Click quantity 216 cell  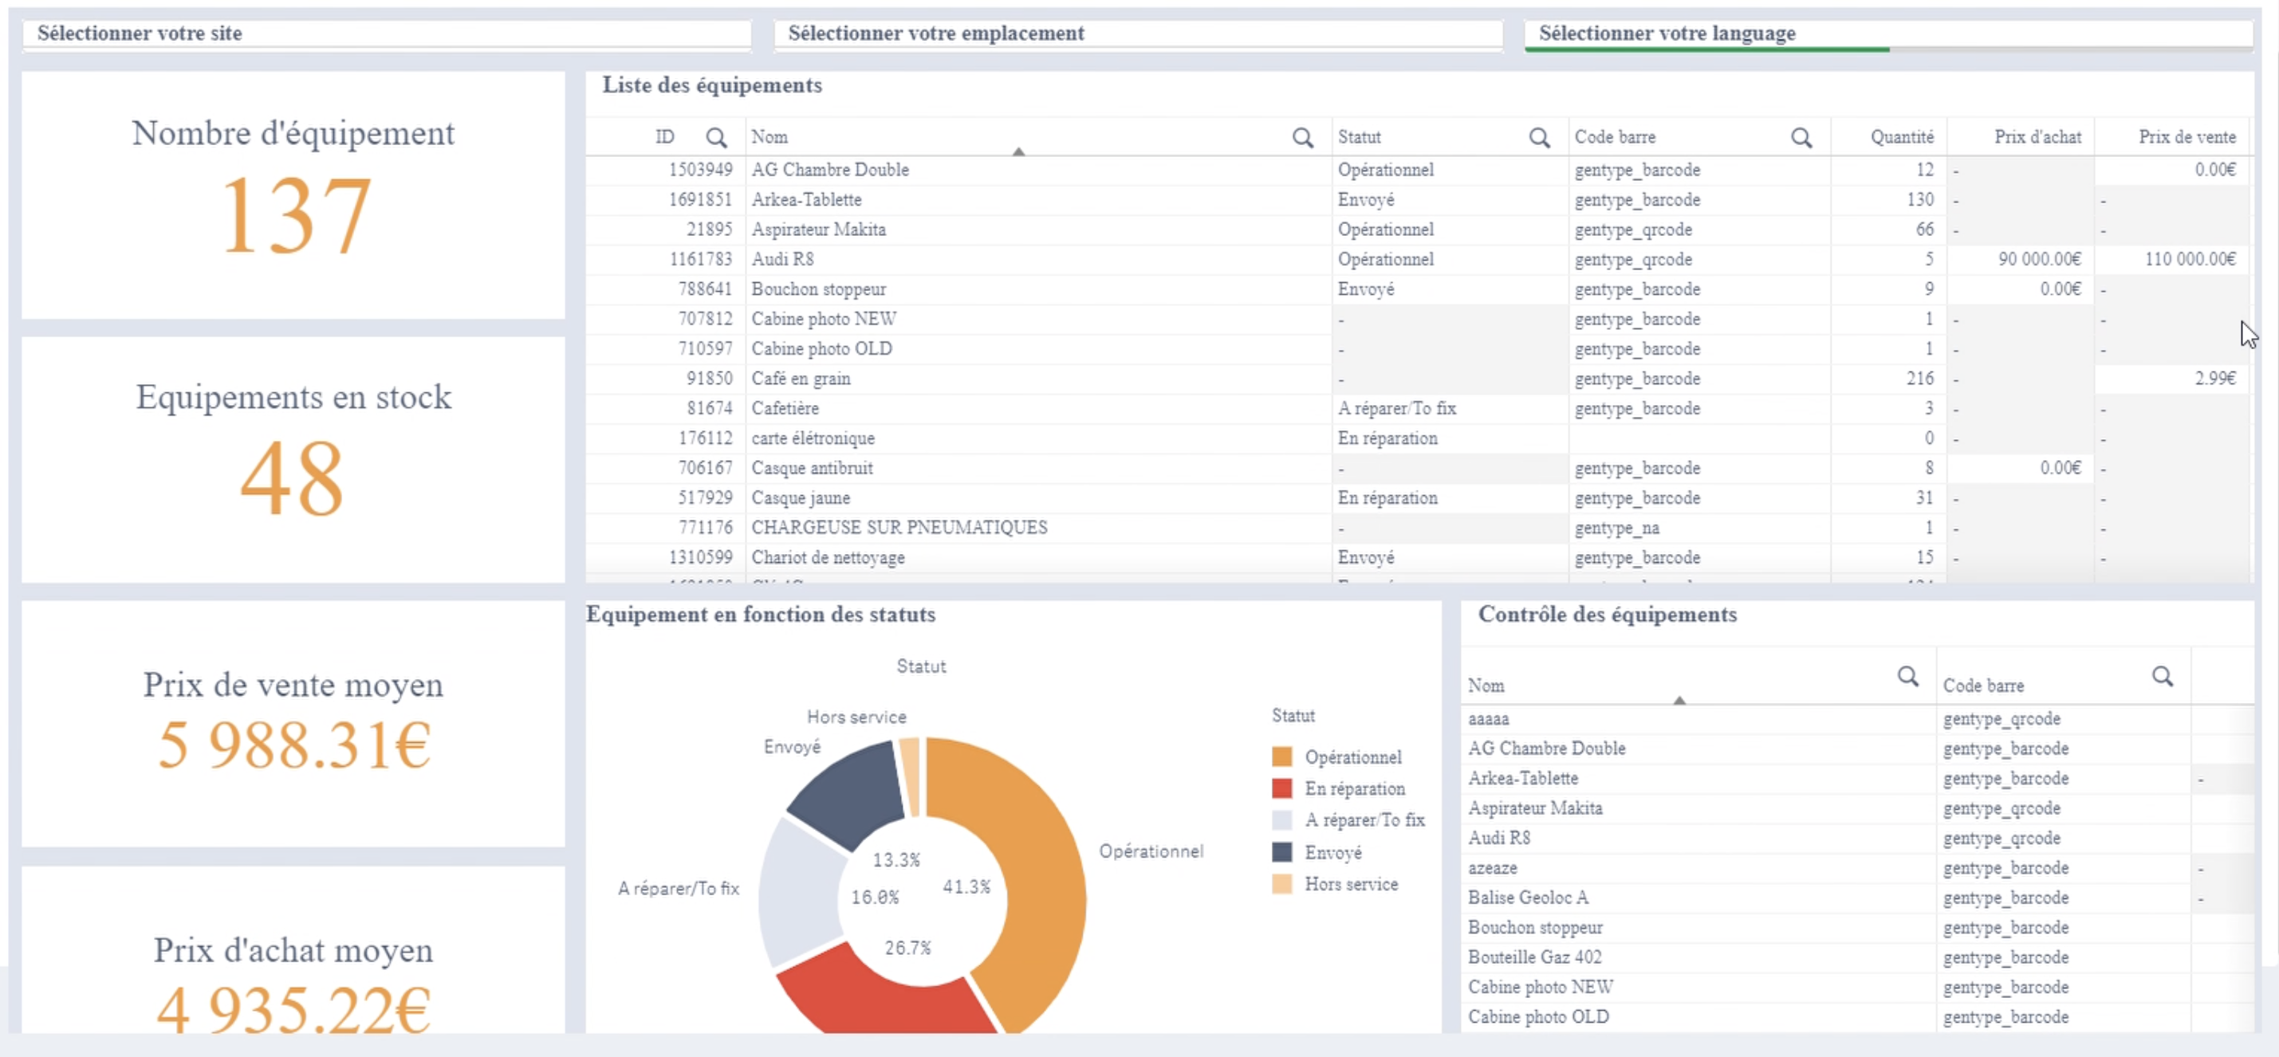[x=1889, y=379]
